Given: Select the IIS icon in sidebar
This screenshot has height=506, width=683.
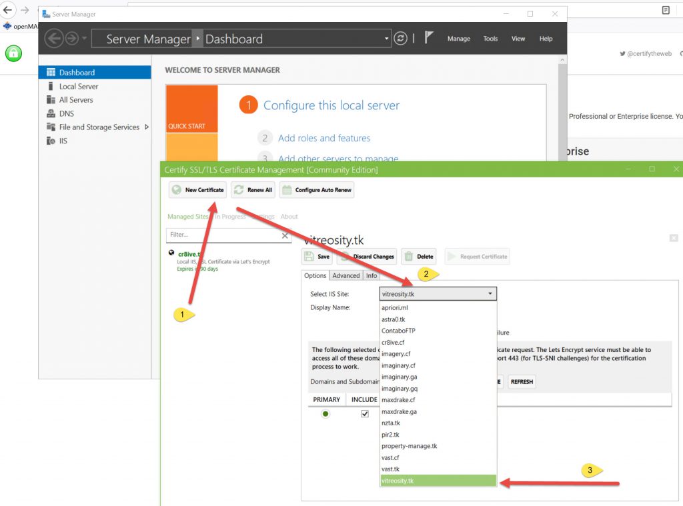Looking at the screenshot, I should point(52,141).
